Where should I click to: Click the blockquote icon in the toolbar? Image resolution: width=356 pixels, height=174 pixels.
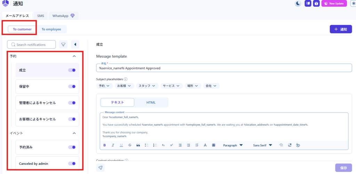(138, 145)
